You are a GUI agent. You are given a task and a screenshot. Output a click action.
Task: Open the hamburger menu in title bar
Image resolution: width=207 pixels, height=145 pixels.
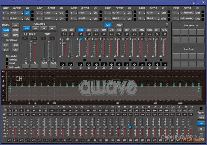pos(194,3)
